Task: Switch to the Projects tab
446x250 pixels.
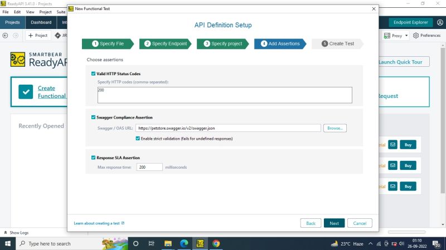Action: pyautogui.click(x=12, y=22)
